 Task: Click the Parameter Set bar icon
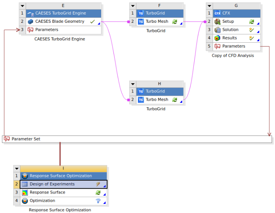click(x=7, y=139)
